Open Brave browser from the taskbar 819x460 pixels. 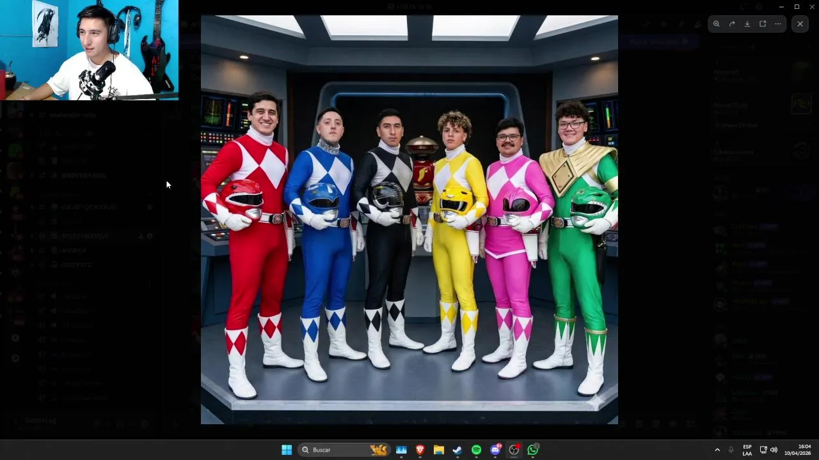click(420, 450)
